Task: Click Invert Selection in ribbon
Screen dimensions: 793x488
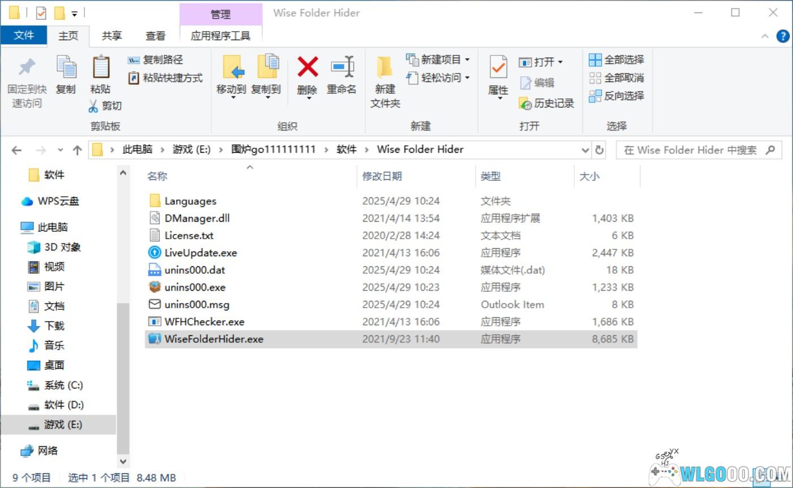Action: [617, 96]
